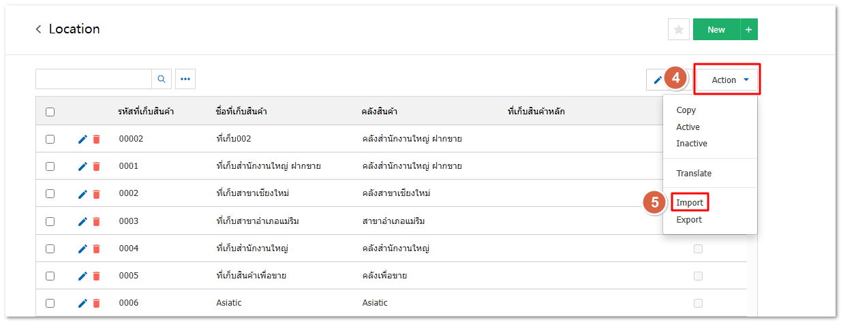Open the Action dropdown menu
The width and height of the screenshot is (841, 322).
click(x=728, y=80)
